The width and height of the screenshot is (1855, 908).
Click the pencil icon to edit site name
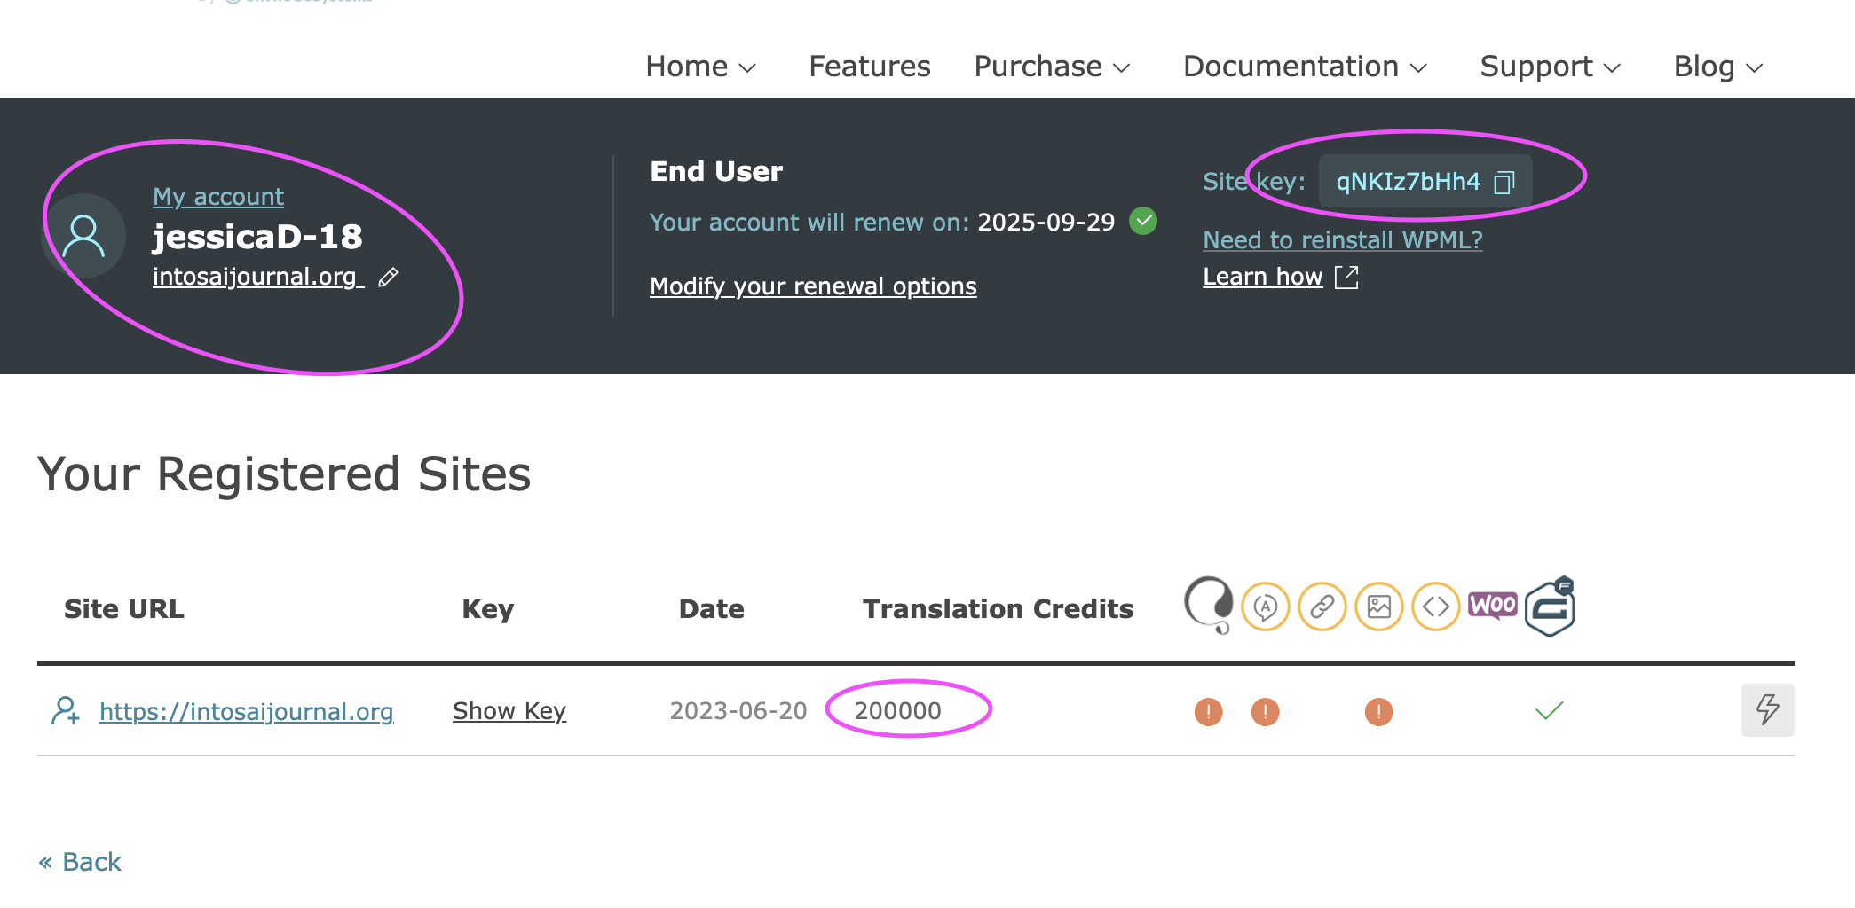(388, 278)
